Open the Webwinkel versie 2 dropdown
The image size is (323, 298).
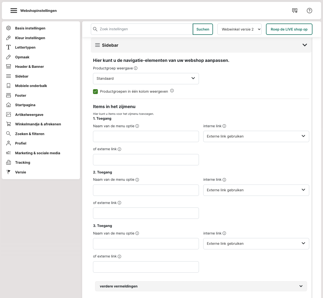(239, 29)
